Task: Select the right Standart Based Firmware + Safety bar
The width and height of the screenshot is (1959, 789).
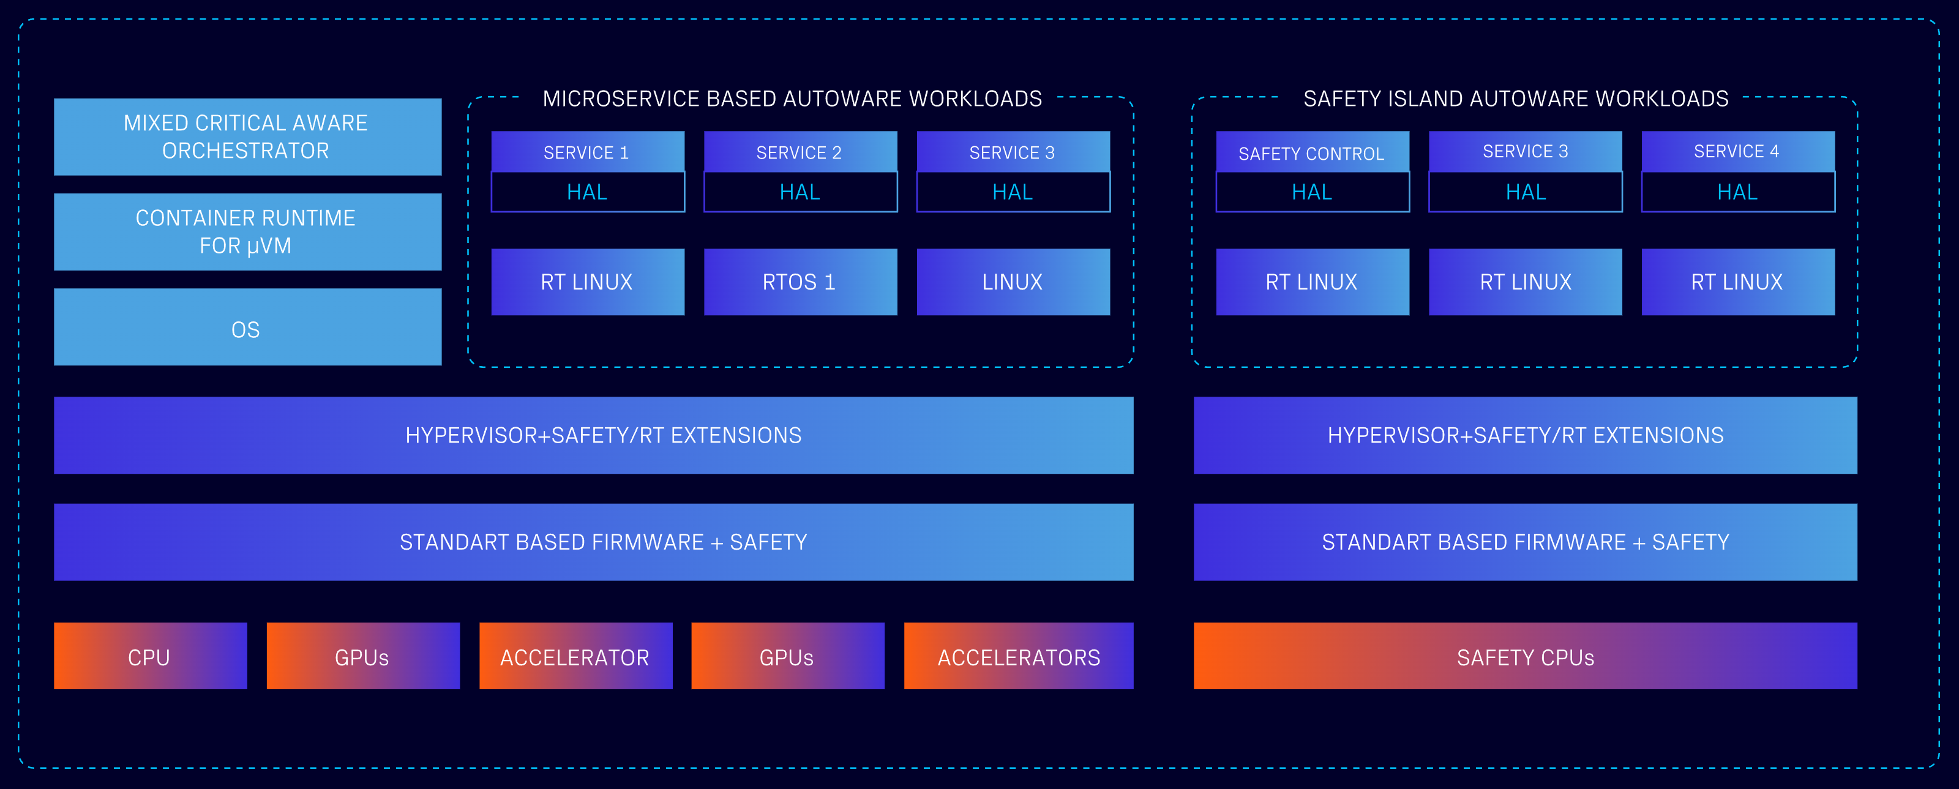Action: tap(1526, 542)
